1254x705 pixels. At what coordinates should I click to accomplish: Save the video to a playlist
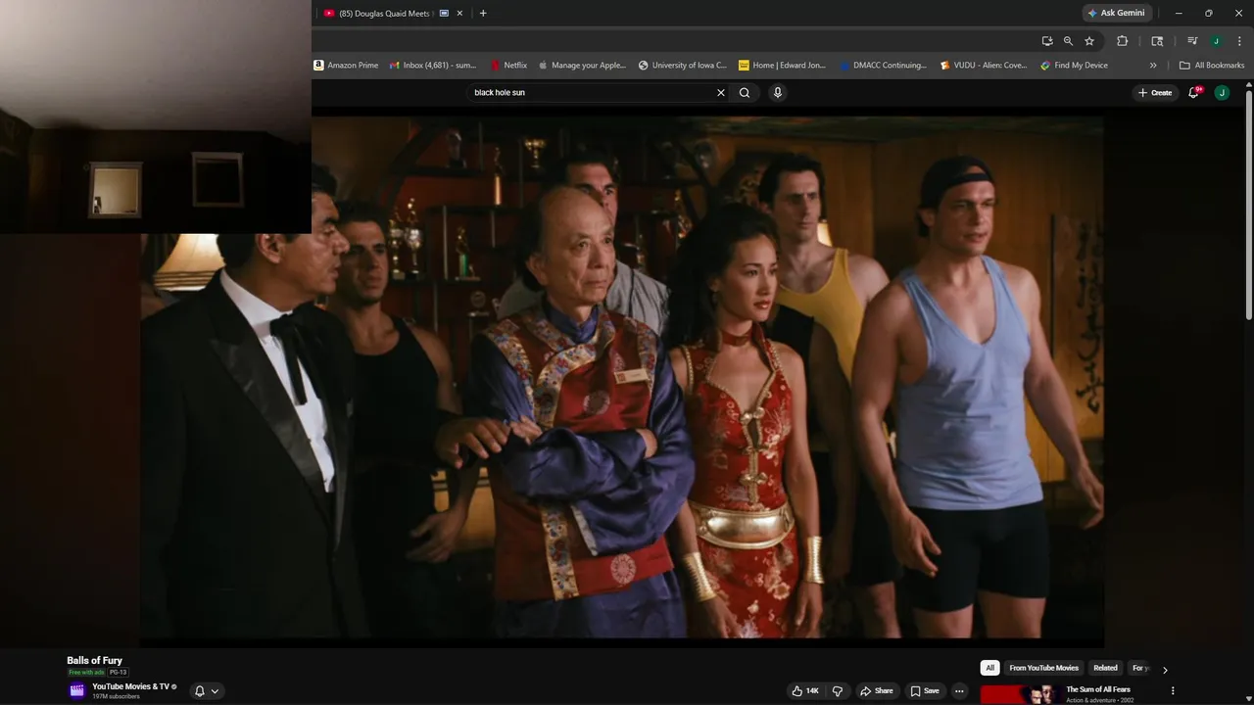click(x=925, y=690)
